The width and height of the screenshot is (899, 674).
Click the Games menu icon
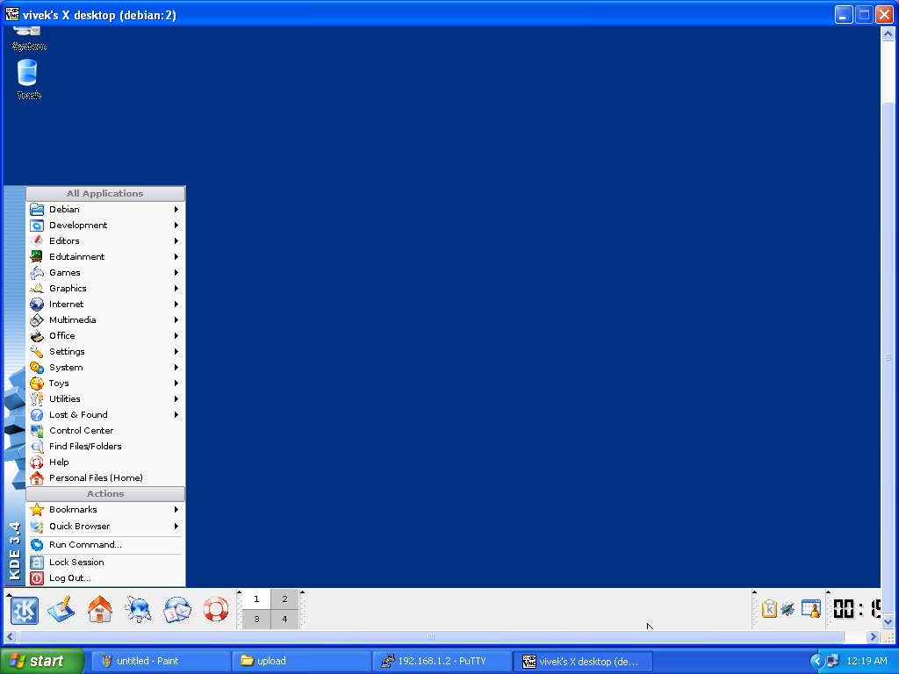click(37, 273)
